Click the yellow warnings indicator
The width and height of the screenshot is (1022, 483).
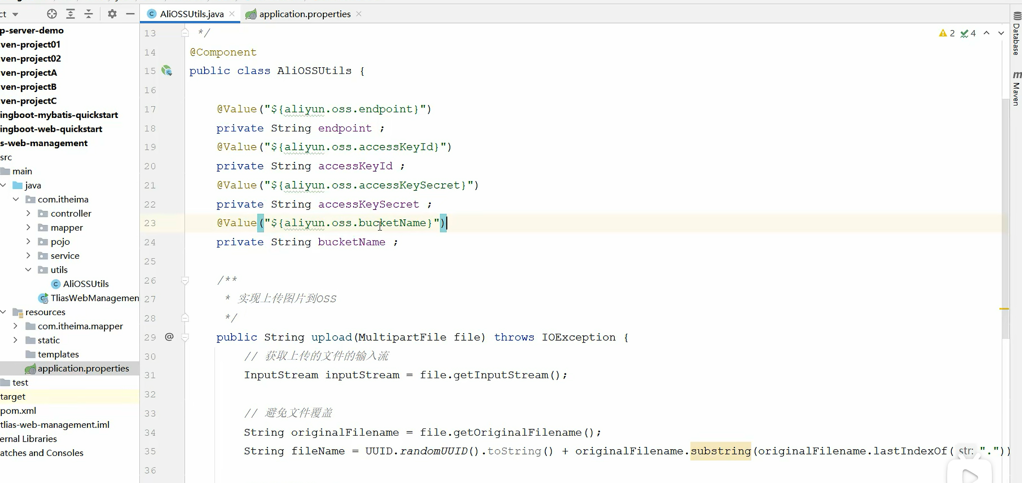pyautogui.click(x=947, y=33)
